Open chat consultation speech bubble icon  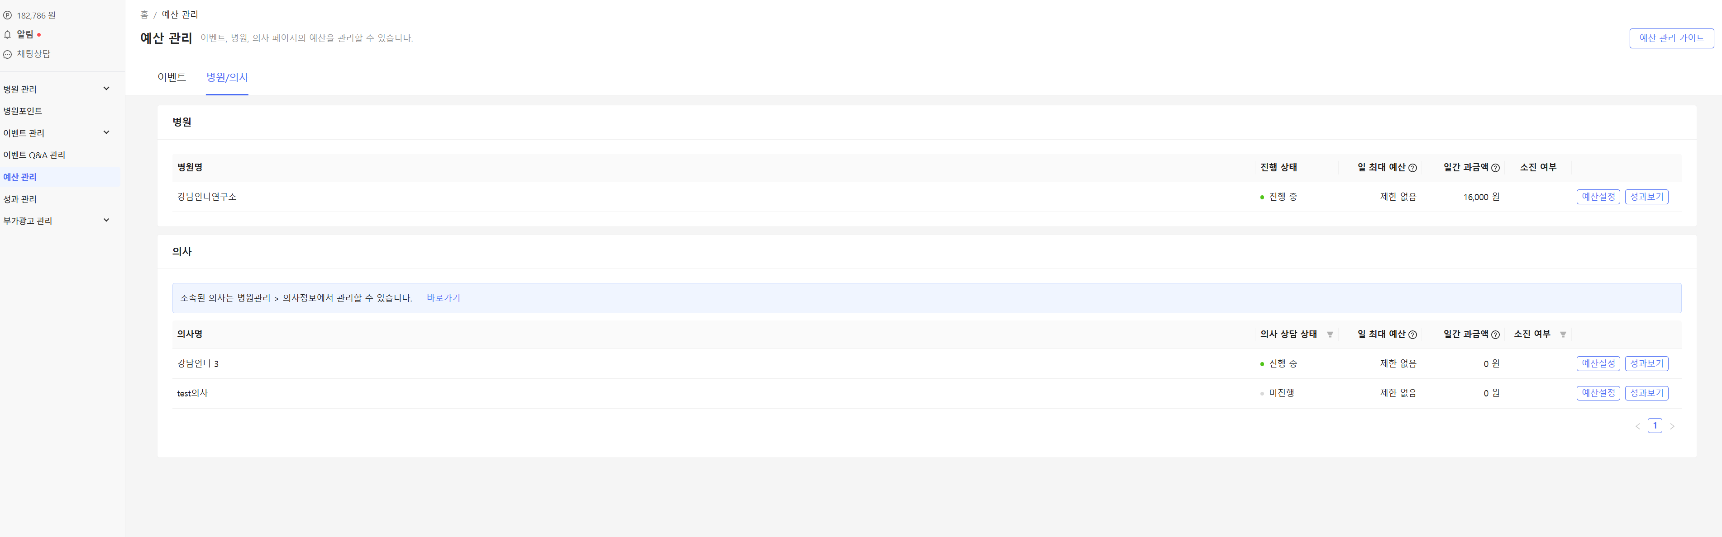[7, 54]
